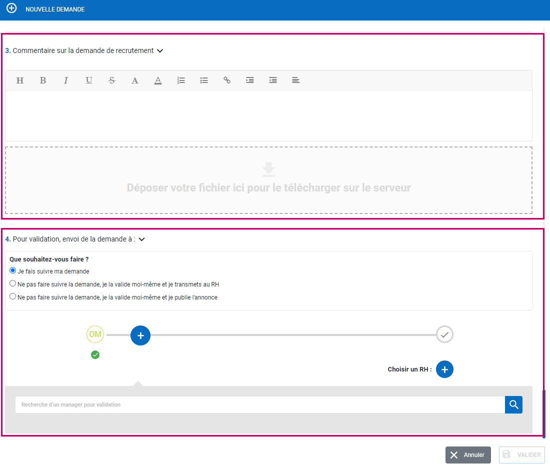This screenshot has width=550, height=469.
Task: Click the Annuler button
Action: click(x=468, y=455)
